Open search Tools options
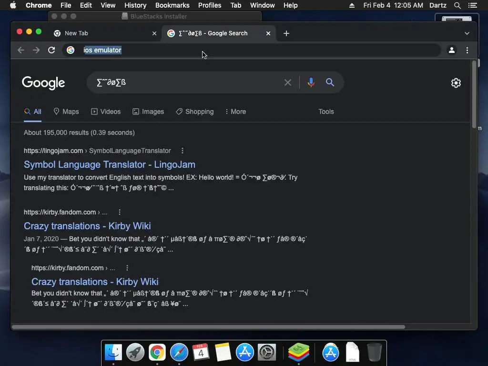The width and height of the screenshot is (488, 366). tap(326, 112)
